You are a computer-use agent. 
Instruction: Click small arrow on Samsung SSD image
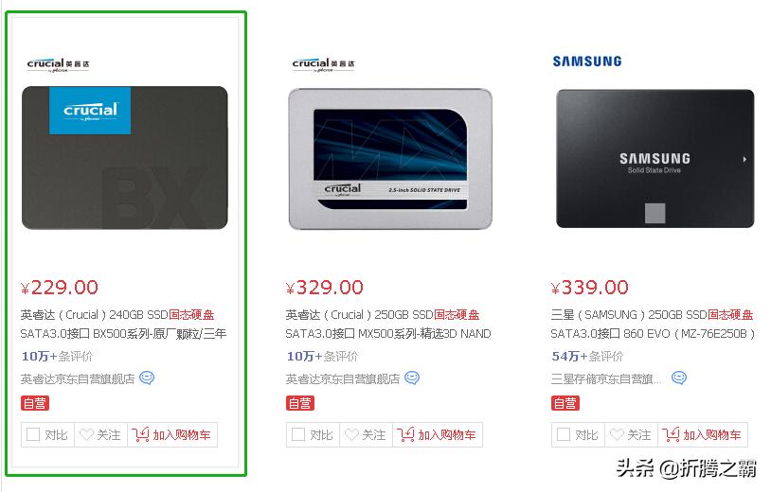[744, 159]
